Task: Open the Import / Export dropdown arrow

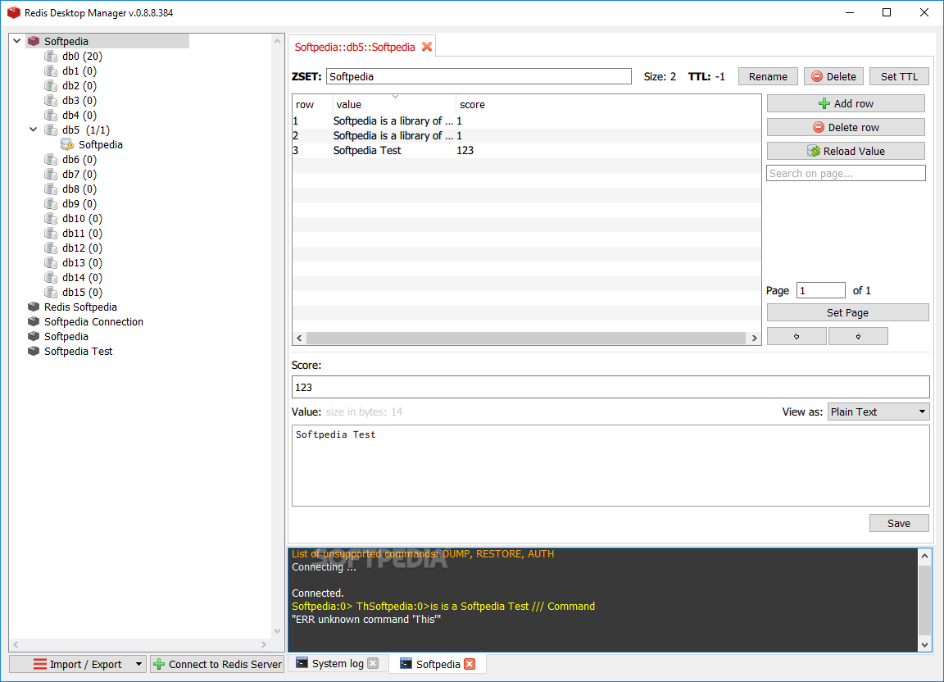Action: [138, 664]
